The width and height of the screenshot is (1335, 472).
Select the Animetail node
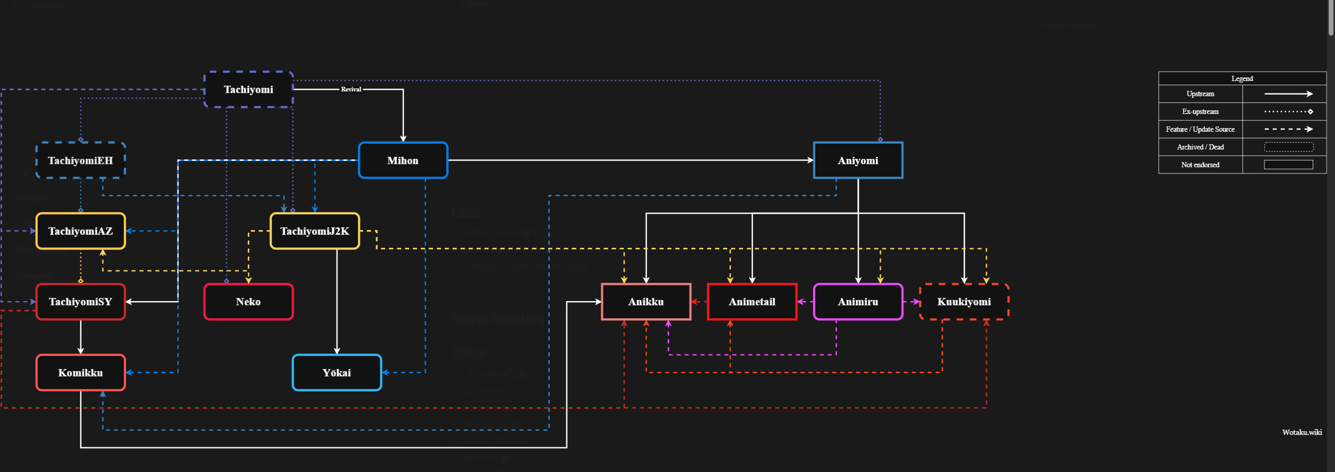click(752, 302)
